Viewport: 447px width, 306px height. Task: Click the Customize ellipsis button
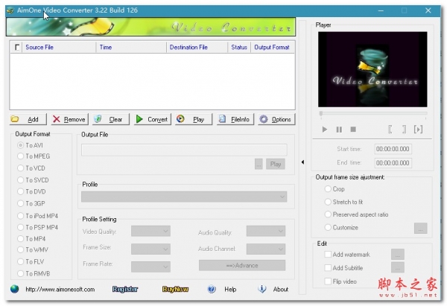click(x=421, y=229)
